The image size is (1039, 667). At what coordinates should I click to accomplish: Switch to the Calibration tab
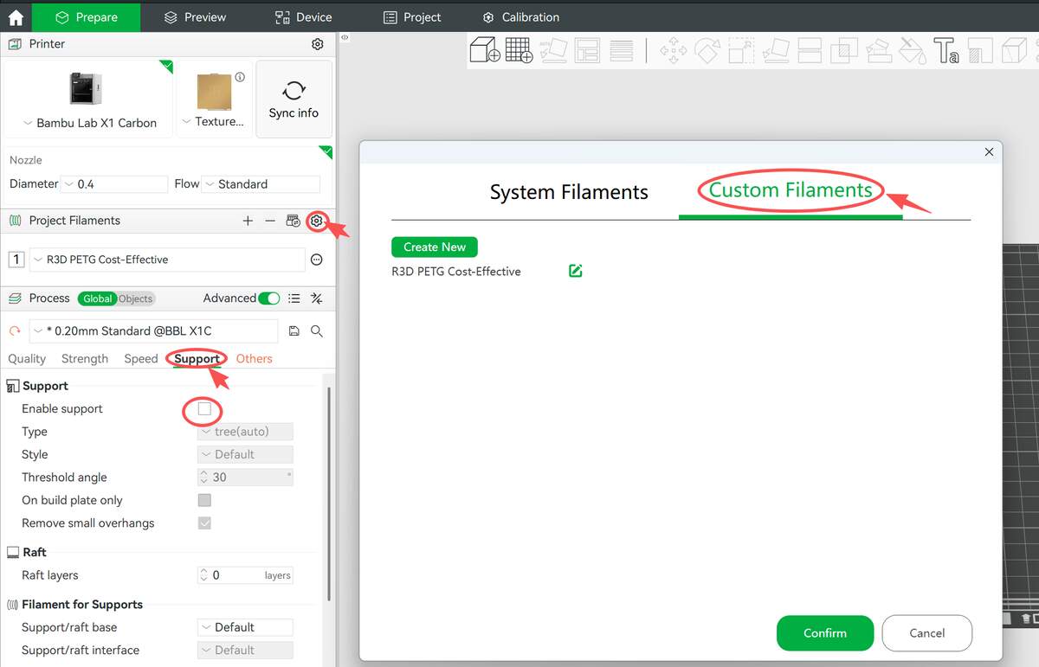pyautogui.click(x=521, y=17)
